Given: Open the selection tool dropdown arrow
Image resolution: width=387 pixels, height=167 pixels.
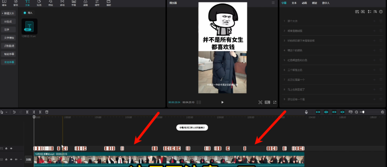Looking at the screenshot, I should [x=6, y=112].
